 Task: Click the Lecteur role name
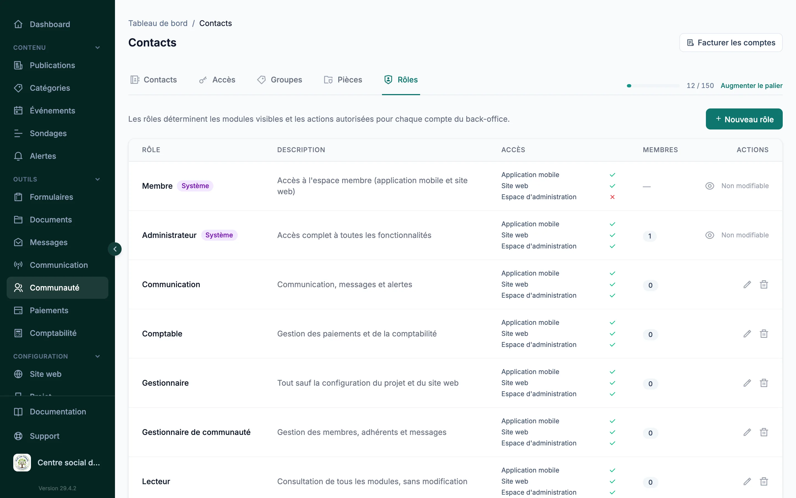point(156,481)
